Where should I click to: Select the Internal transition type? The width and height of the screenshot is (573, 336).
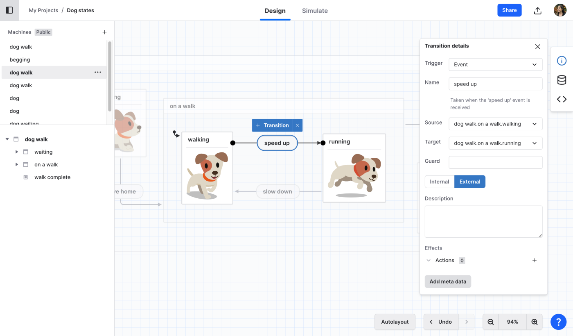pyautogui.click(x=440, y=182)
